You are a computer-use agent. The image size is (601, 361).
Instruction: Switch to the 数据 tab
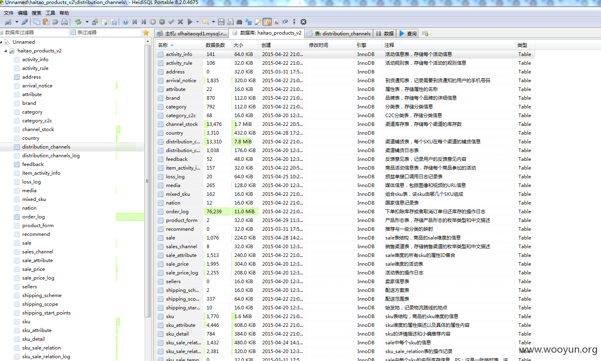[x=385, y=33]
